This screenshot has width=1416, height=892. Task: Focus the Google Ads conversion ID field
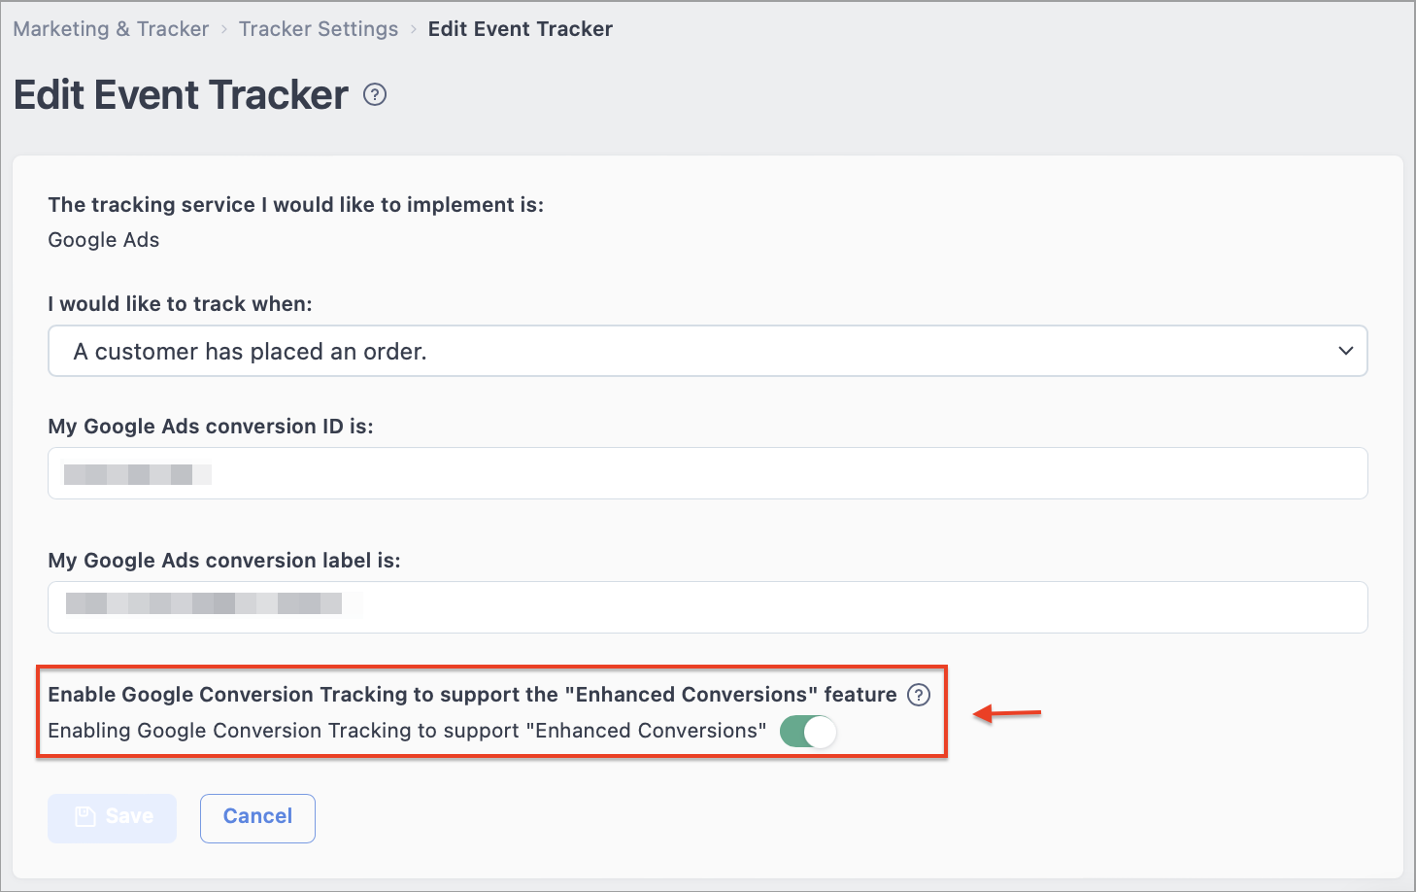[708, 473]
